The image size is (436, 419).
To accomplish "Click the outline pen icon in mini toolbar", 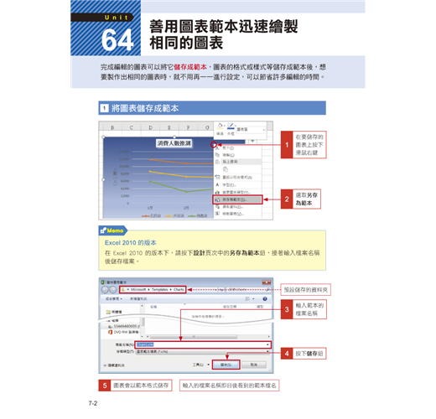I will [x=231, y=126].
